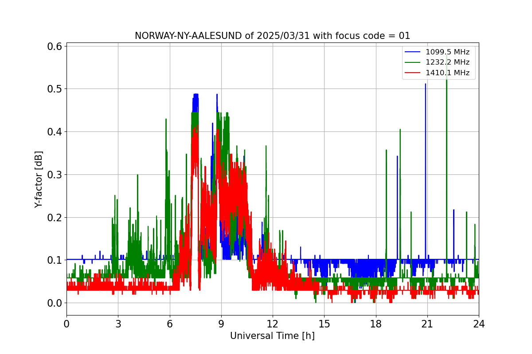The image size is (532, 354).
Task: Click the x-axis tick label 18
Action: [376, 323]
